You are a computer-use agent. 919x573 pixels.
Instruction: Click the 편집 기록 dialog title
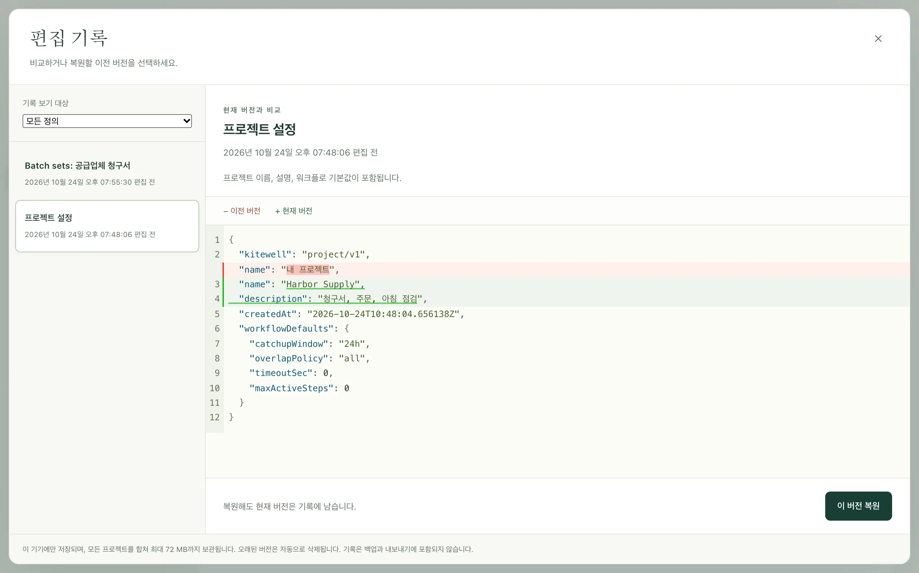pos(69,38)
